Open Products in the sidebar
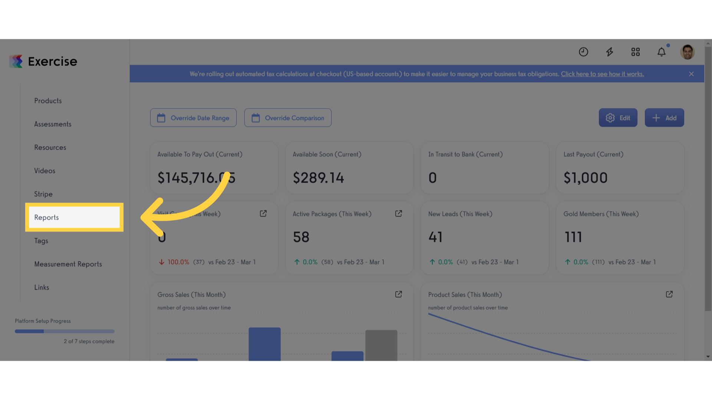Screen dimensions: 712x400 tap(48, 101)
